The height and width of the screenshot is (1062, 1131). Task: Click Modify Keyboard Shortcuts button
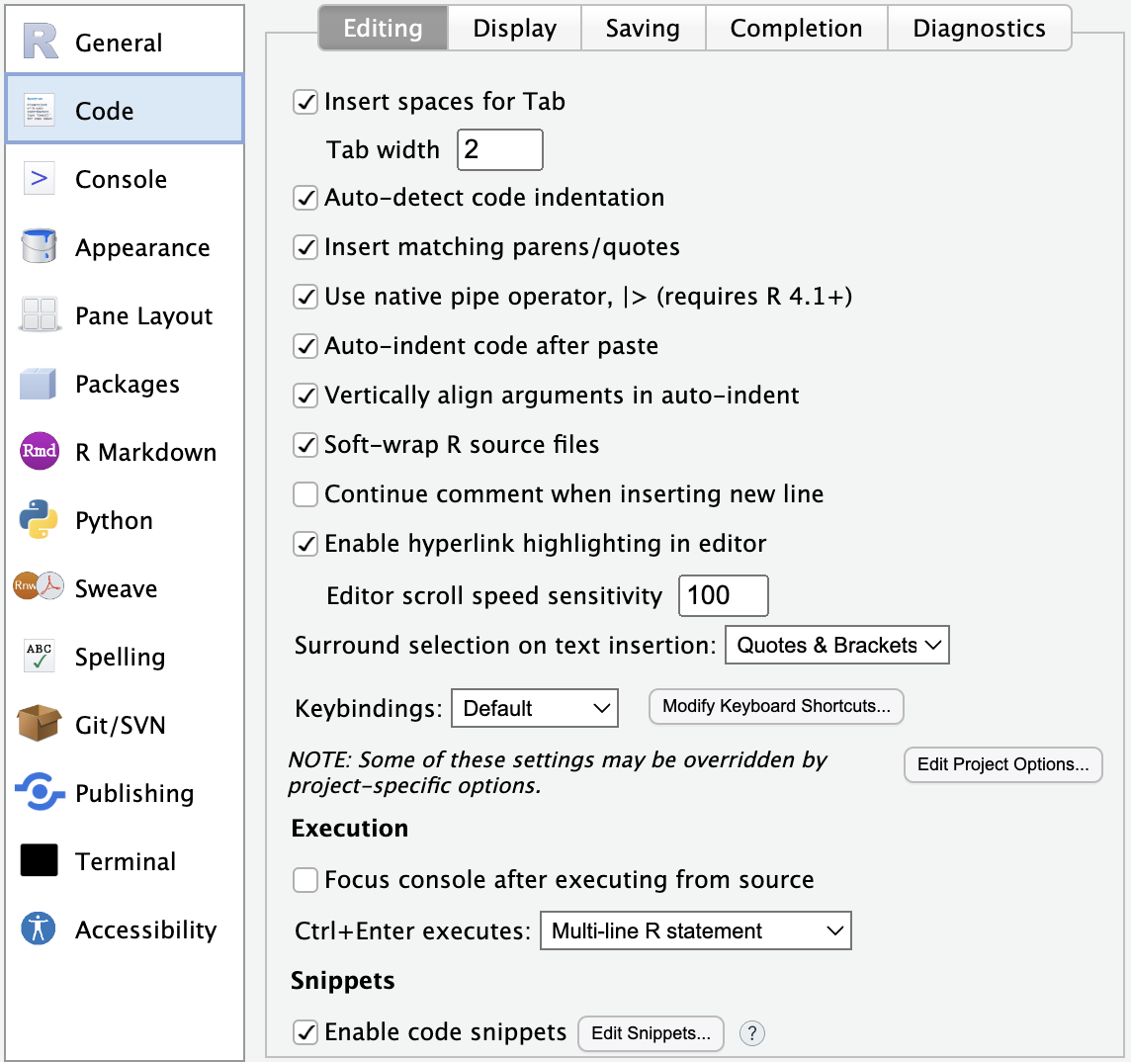[x=776, y=706]
